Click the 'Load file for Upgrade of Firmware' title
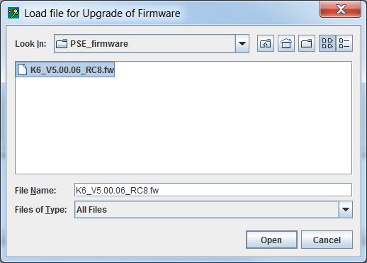 point(102,13)
